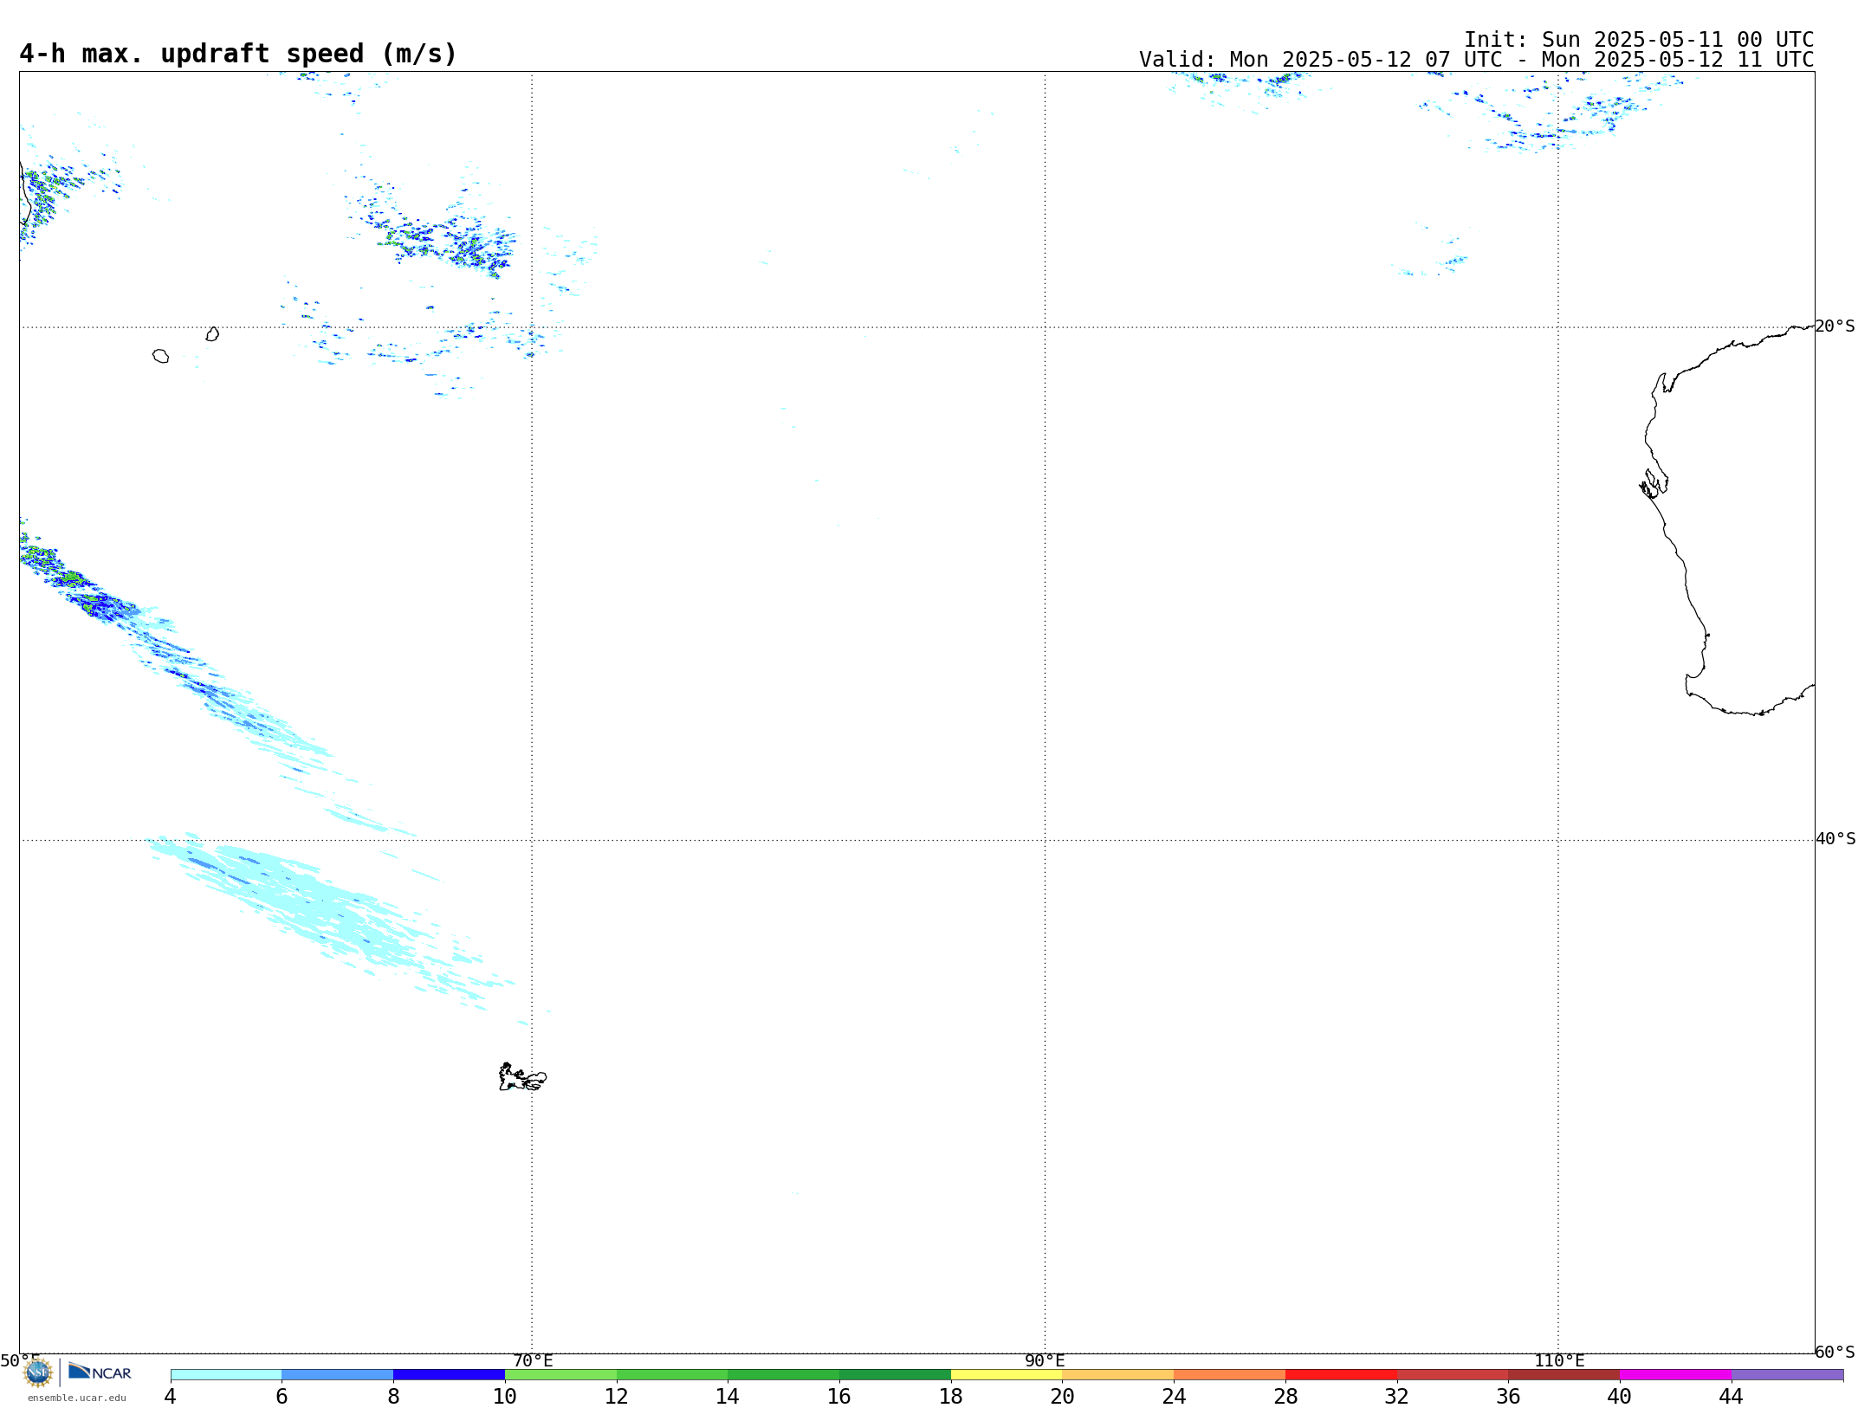This screenshot has height=1408, width=1871.
Task: Click the '20°S' latitude label
Action: [1835, 326]
